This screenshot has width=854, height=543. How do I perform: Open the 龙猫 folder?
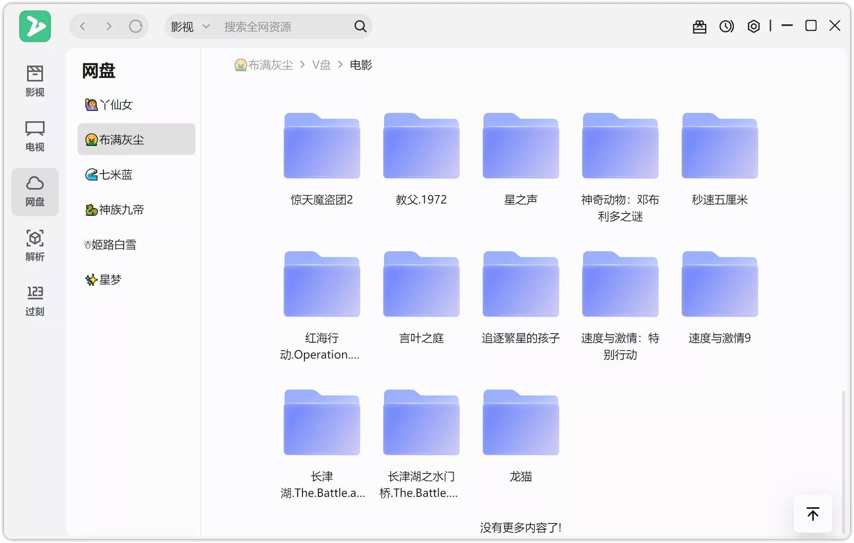521,423
